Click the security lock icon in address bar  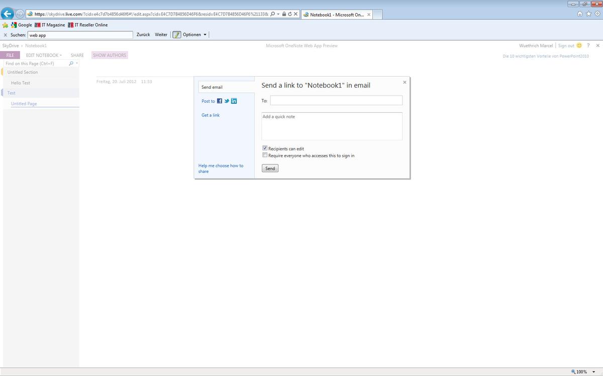tap(284, 14)
